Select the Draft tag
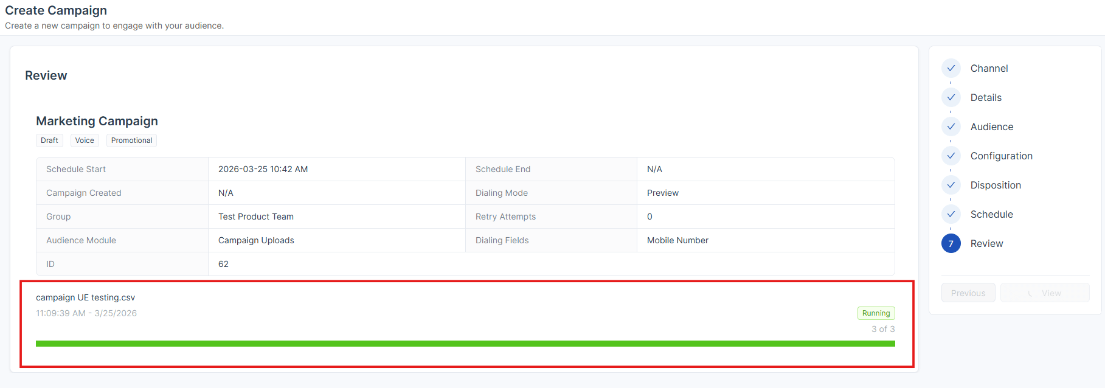This screenshot has width=1105, height=388. (49, 140)
